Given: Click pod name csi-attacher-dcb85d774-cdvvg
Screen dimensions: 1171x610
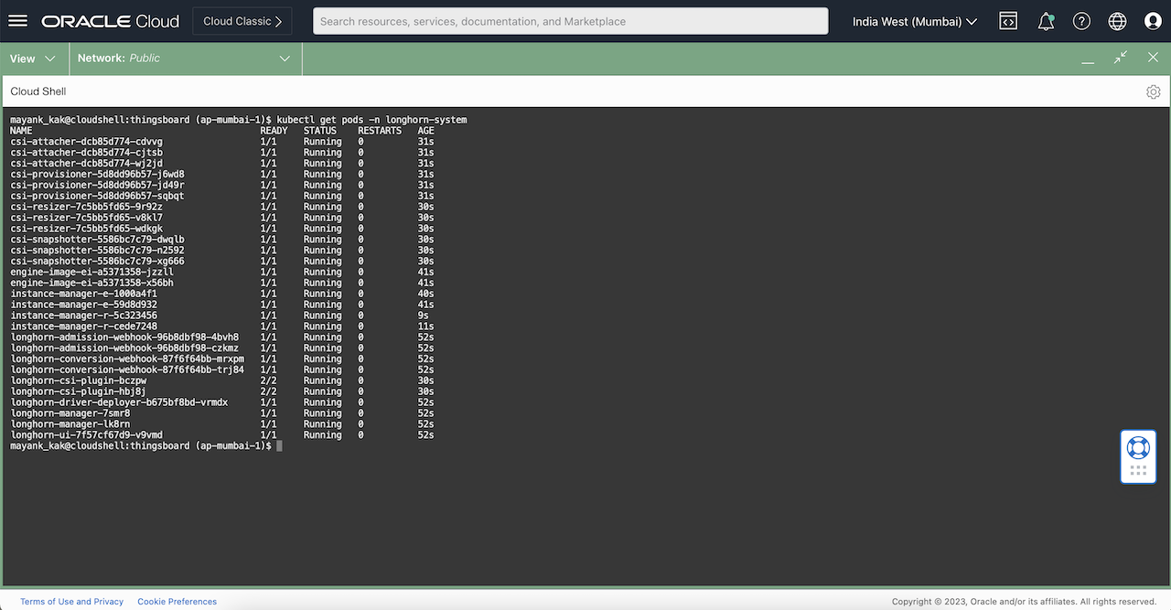Looking at the screenshot, I should (x=87, y=142).
